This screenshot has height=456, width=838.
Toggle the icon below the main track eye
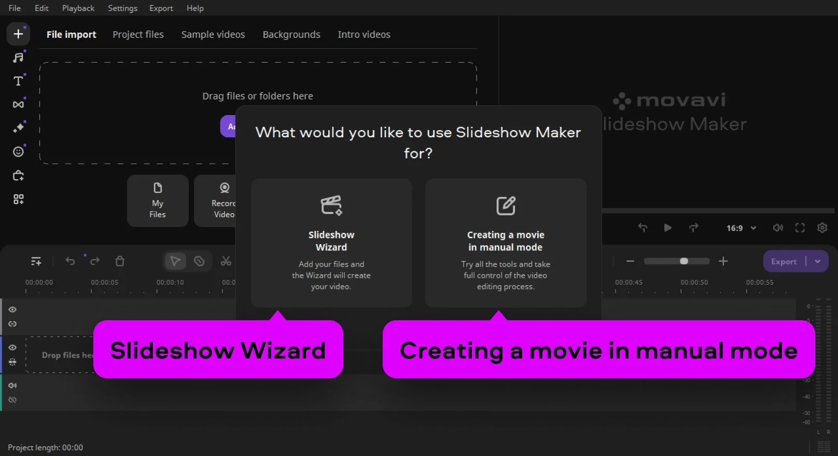point(12,362)
